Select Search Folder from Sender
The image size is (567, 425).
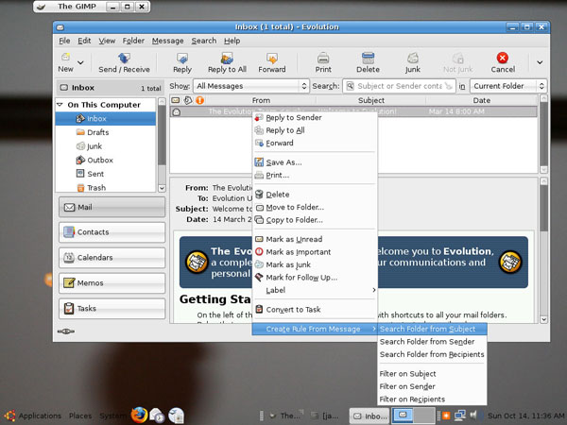point(426,341)
